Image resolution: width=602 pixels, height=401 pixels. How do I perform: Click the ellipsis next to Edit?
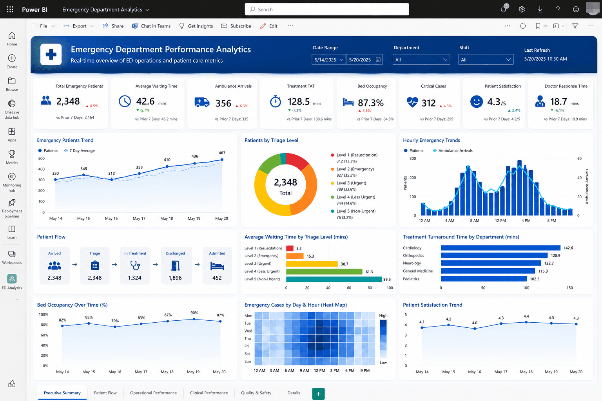(x=290, y=26)
